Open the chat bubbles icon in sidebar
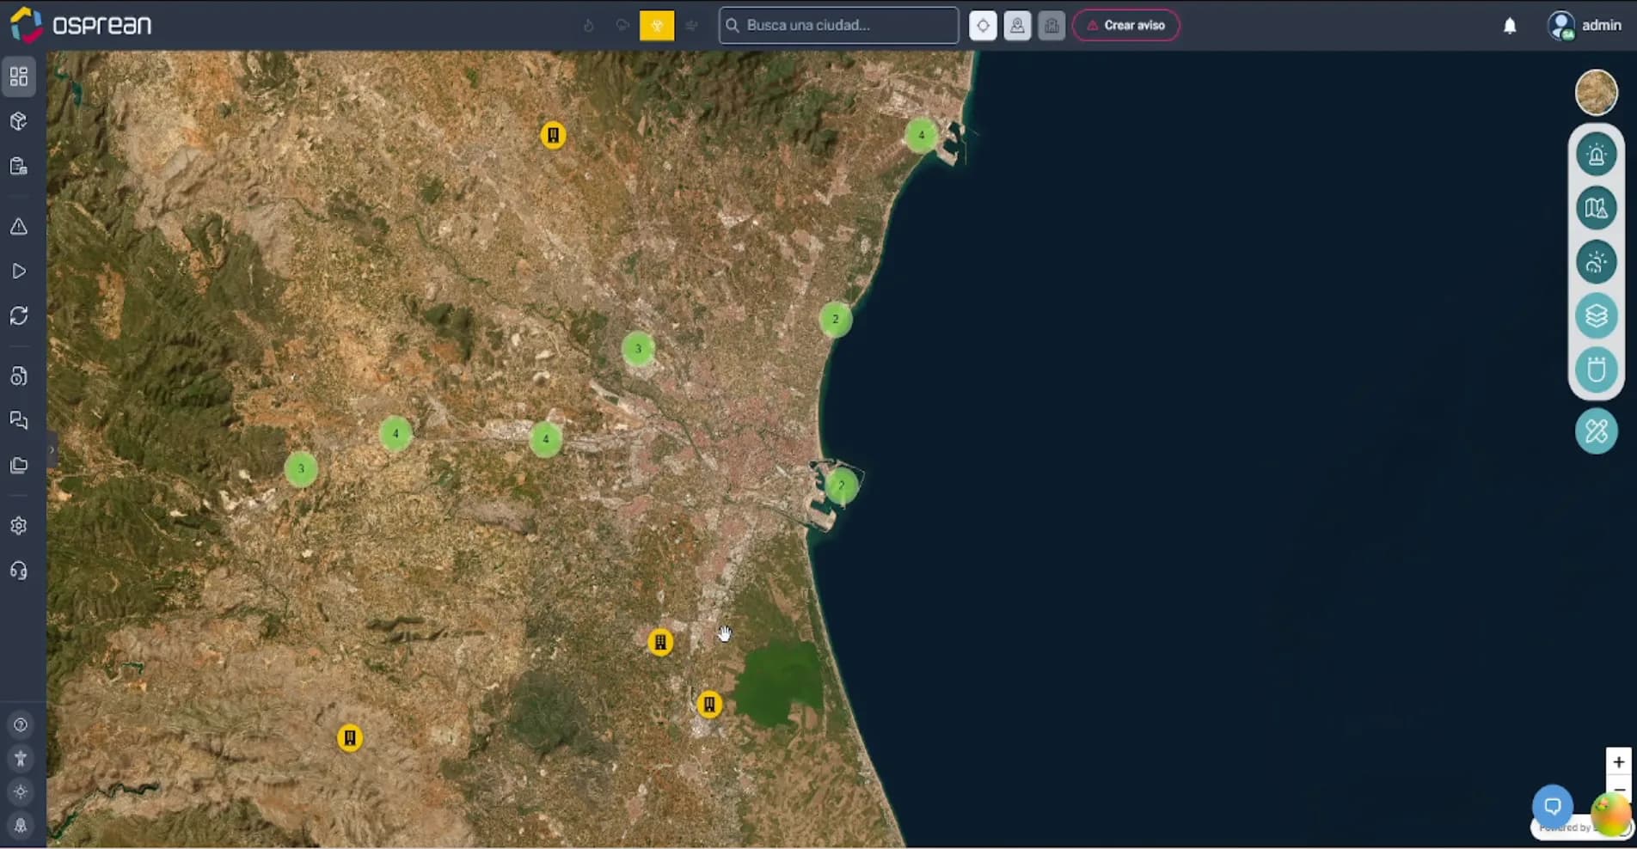This screenshot has height=849, width=1637. [19, 420]
